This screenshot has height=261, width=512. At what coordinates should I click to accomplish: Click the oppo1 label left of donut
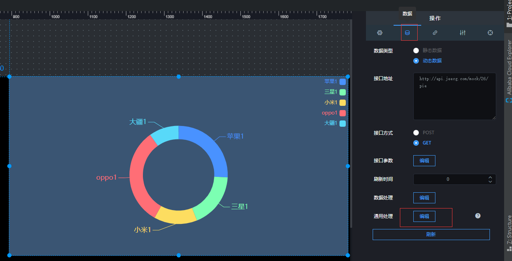pos(107,178)
